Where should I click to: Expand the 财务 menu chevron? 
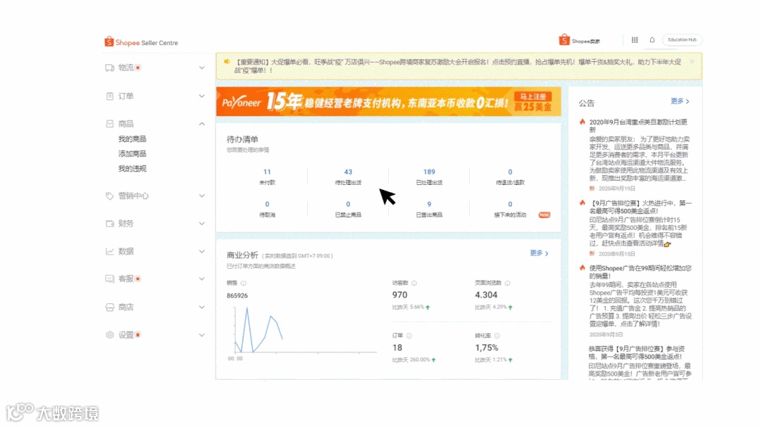201,224
